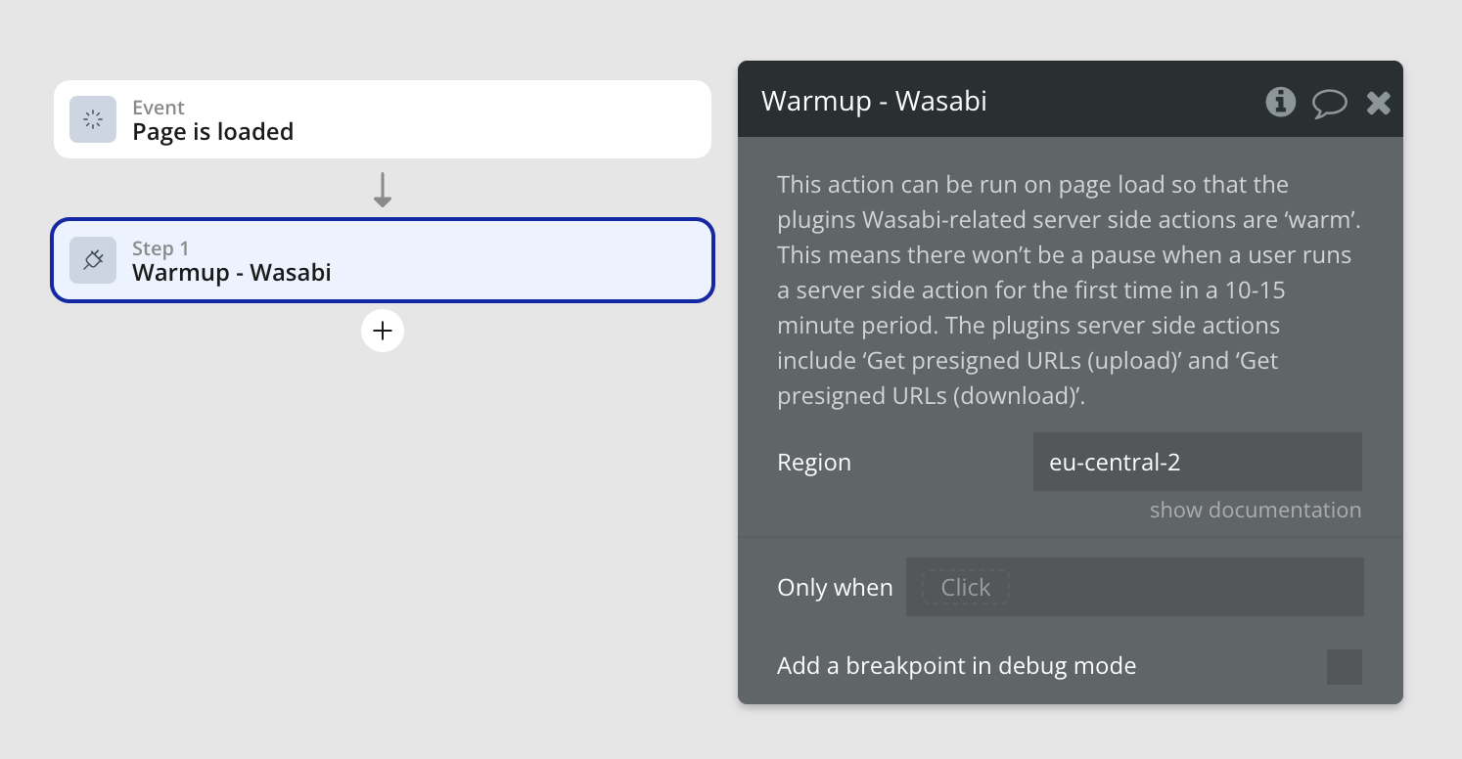
Task: Select the Page is loaded event card
Action: tap(383, 119)
